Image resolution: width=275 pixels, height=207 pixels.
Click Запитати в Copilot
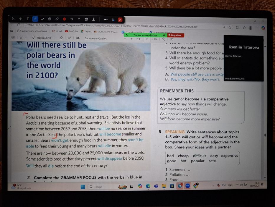pos(95,38)
